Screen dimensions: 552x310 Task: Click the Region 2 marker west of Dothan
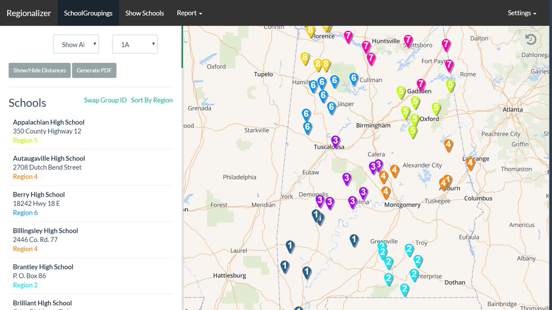(404, 290)
